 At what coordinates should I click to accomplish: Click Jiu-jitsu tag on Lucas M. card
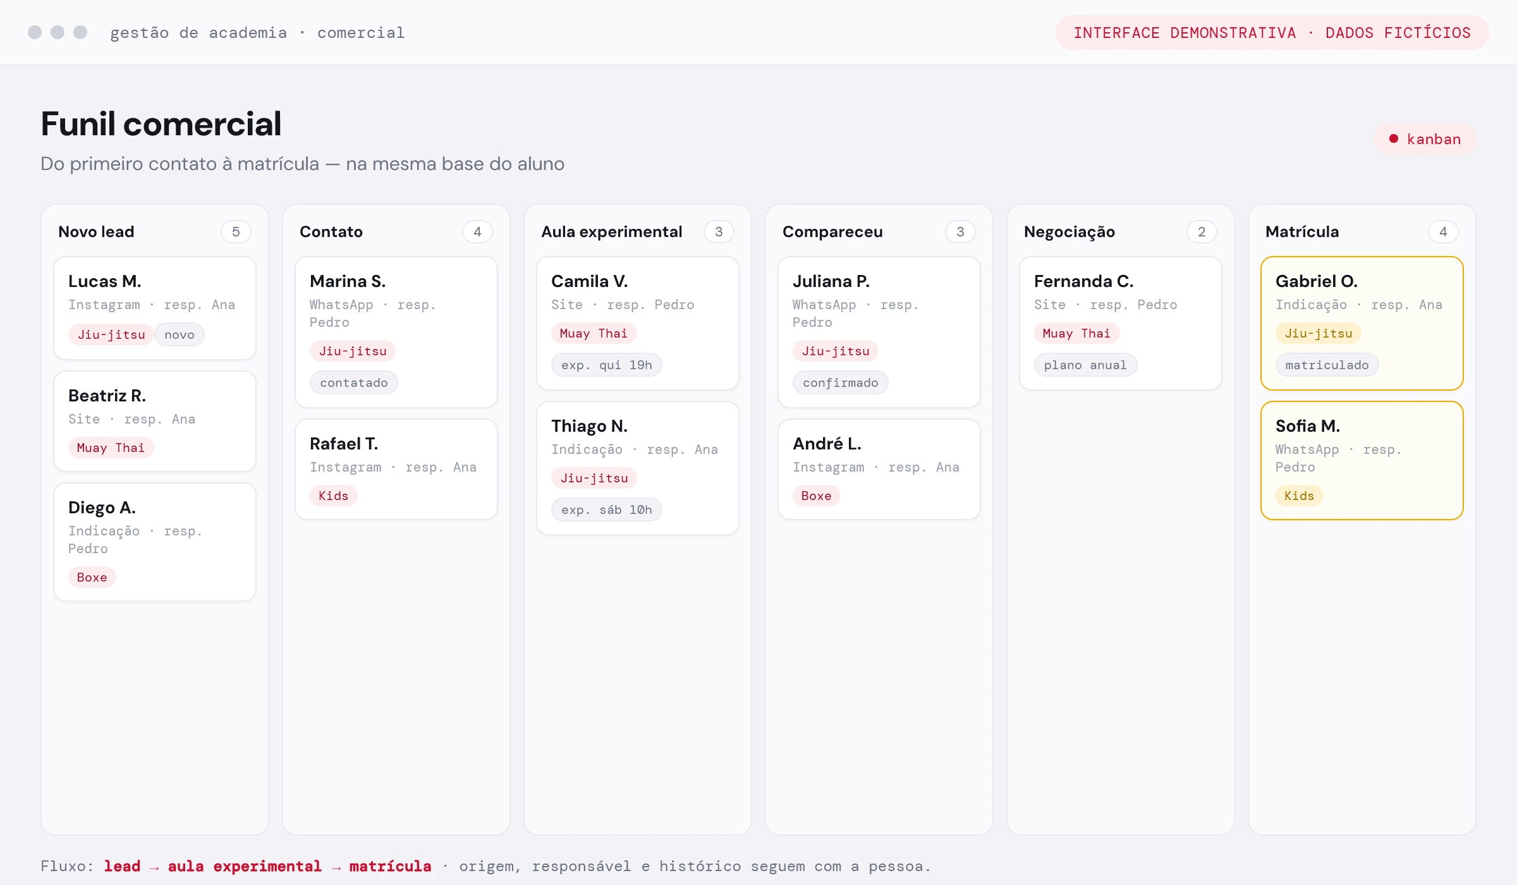point(111,334)
